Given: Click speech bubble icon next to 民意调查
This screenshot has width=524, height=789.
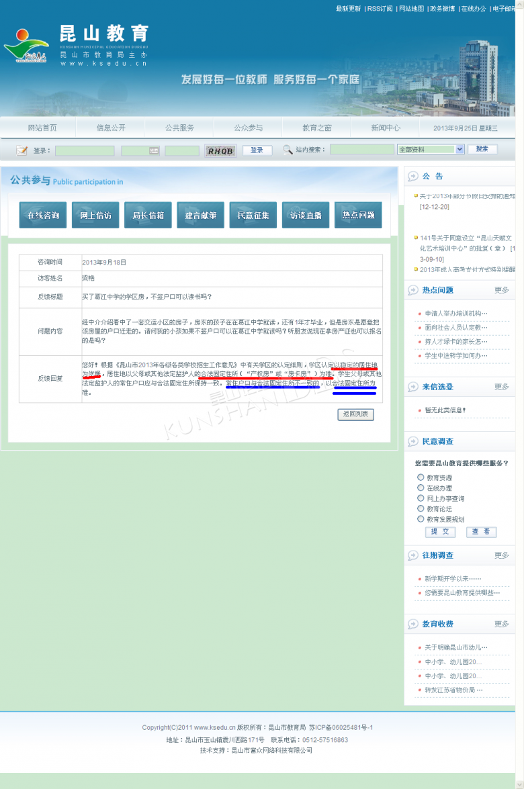Looking at the screenshot, I should 412,441.
